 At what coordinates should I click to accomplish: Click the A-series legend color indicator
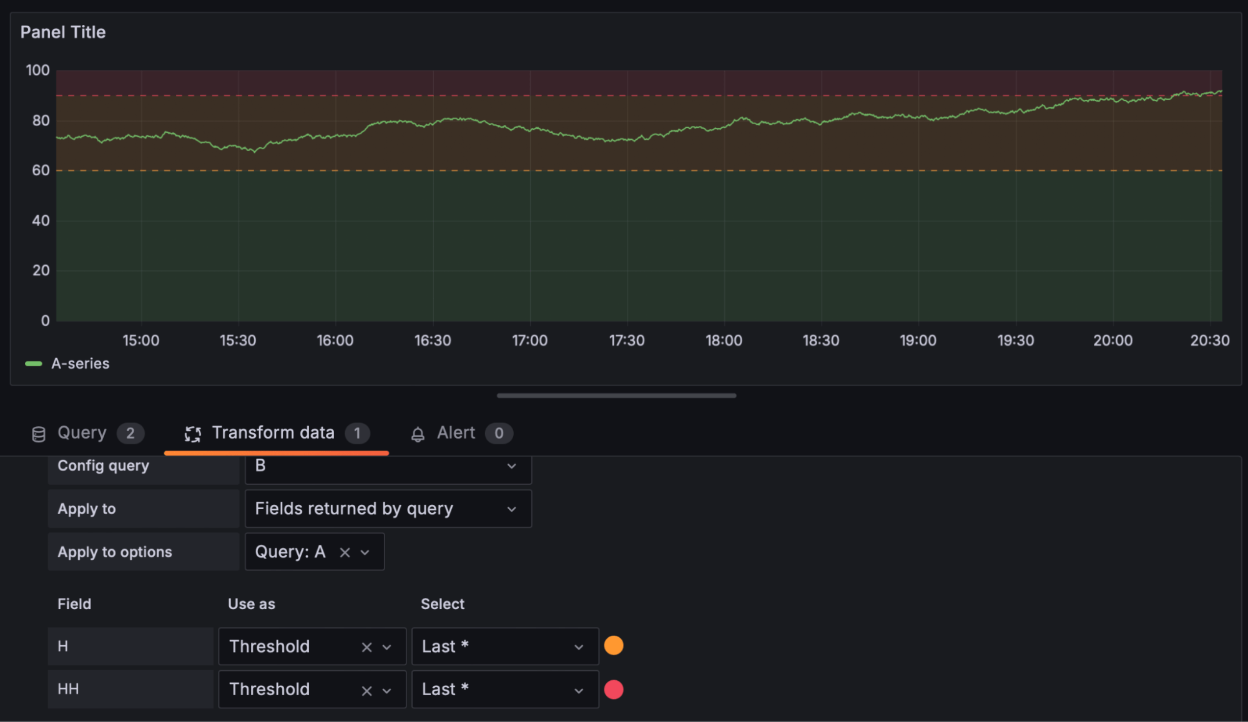click(35, 363)
